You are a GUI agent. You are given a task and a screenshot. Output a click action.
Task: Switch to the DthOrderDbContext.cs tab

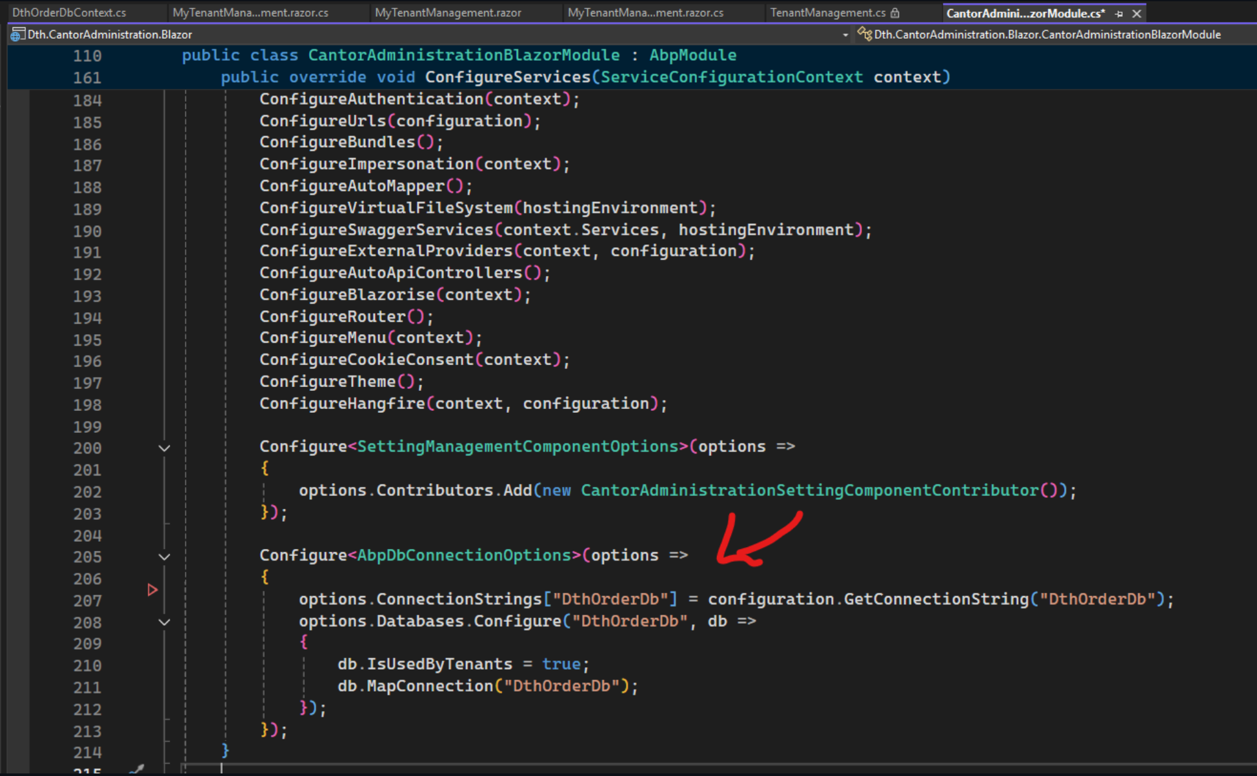point(69,13)
